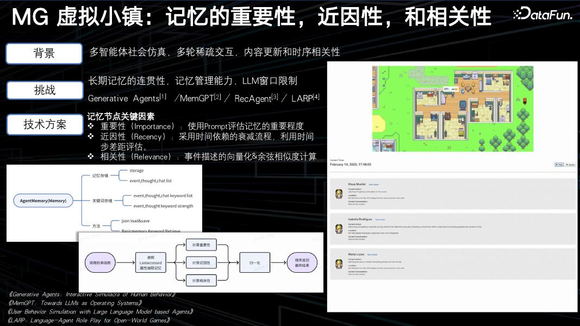
Task: Select the 背景 tab
Action: point(44,53)
